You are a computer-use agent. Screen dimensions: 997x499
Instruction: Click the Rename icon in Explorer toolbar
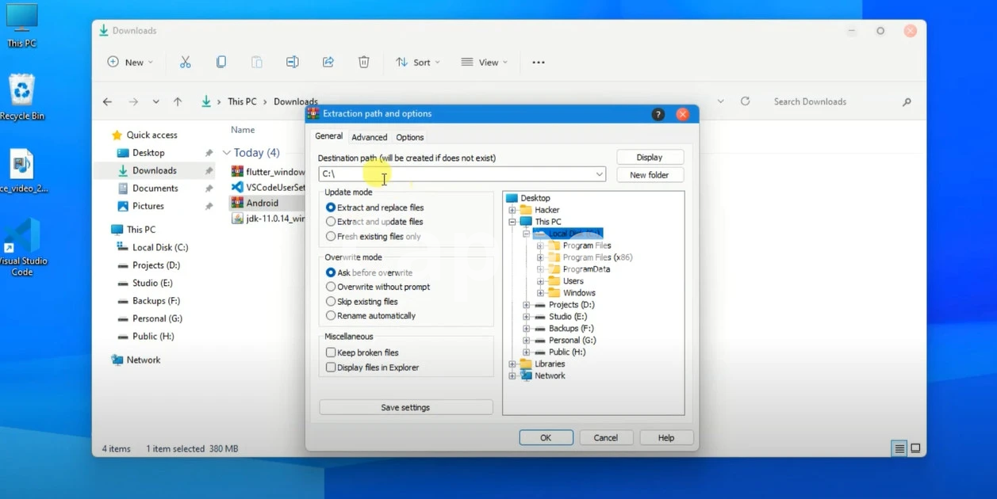[293, 62]
